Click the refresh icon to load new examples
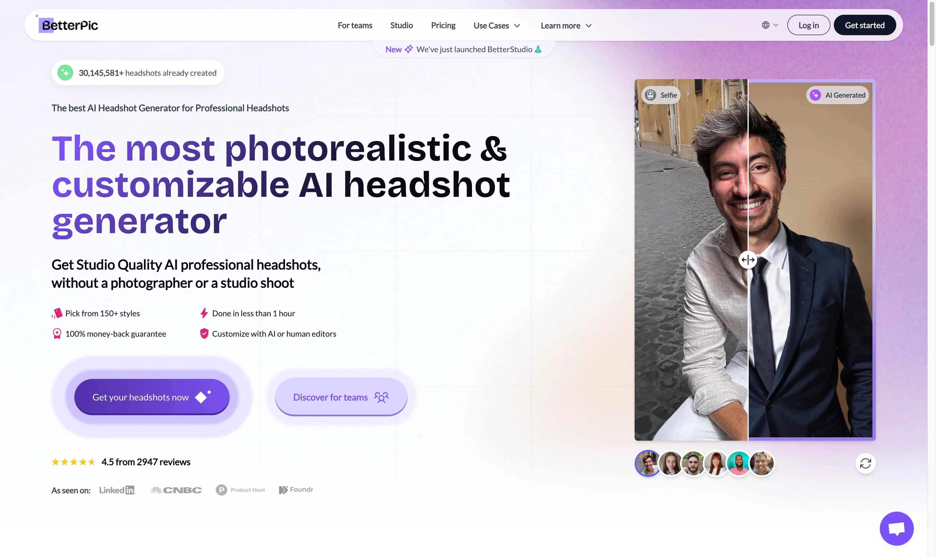936x557 pixels. point(865,463)
